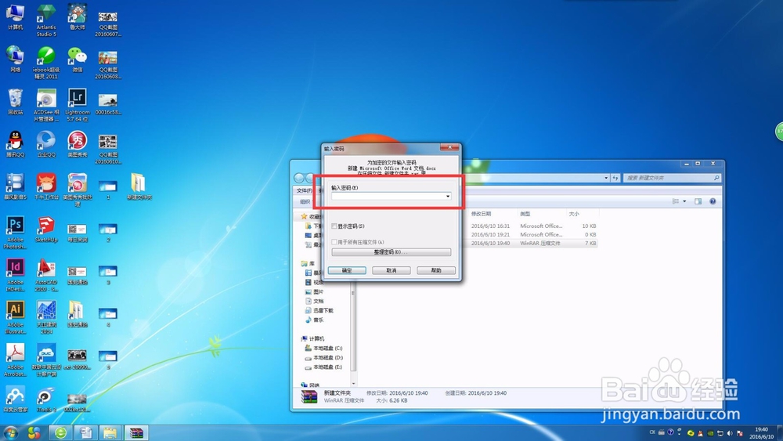This screenshot has height=441, width=783.
Task: Select the Lightroom 5.7 64位 desktop icon
Action: tap(77, 105)
